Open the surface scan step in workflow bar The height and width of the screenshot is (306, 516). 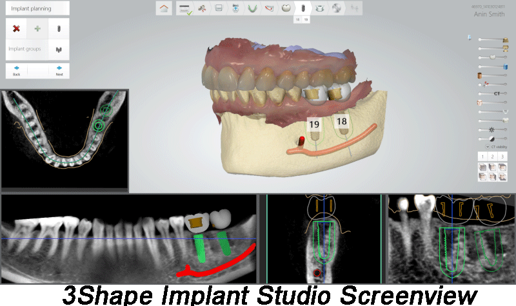(219, 8)
